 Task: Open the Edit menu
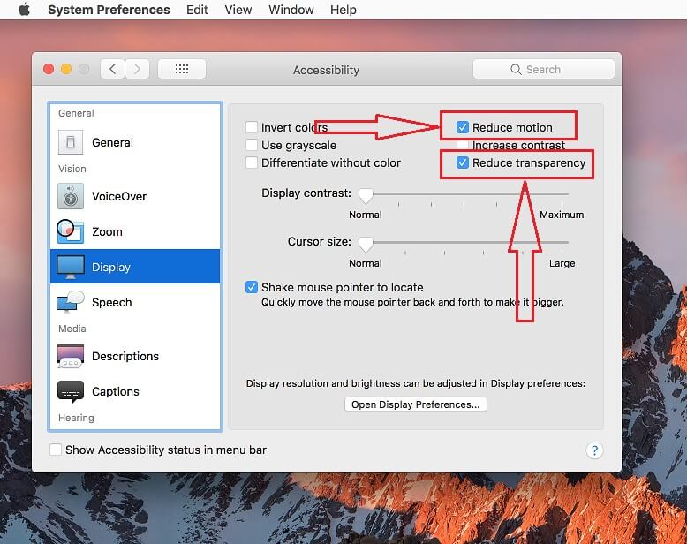pos(197,10)
